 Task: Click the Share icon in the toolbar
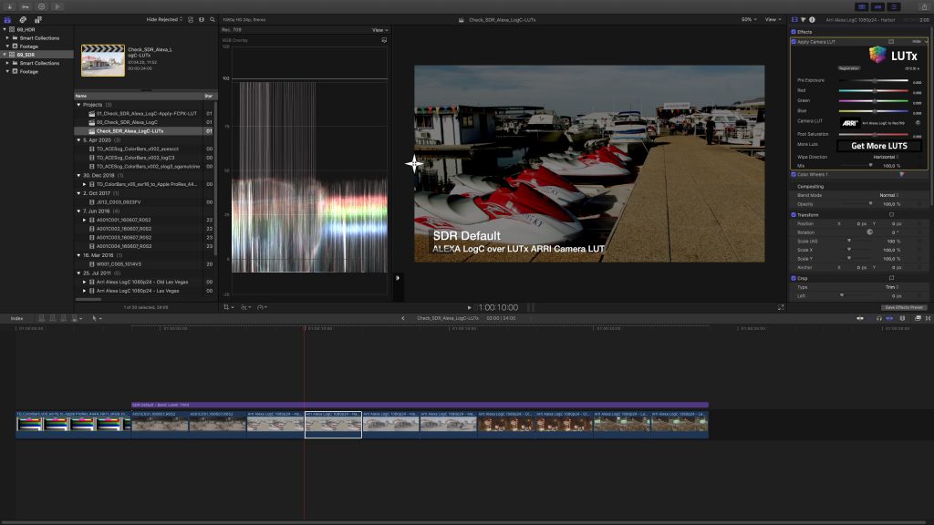click(924, 6)
